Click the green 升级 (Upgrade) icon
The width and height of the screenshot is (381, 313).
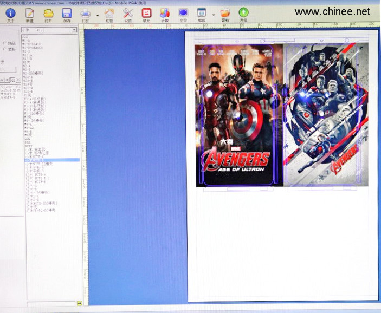click(243, 12)
